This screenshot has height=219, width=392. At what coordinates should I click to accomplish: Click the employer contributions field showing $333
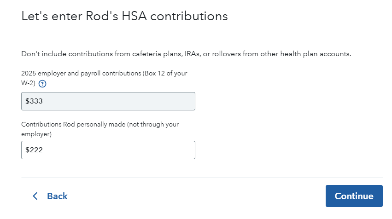tap(108, 101)
